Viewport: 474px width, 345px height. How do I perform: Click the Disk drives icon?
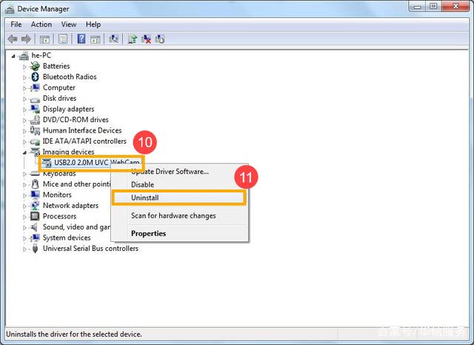point(35,98)
